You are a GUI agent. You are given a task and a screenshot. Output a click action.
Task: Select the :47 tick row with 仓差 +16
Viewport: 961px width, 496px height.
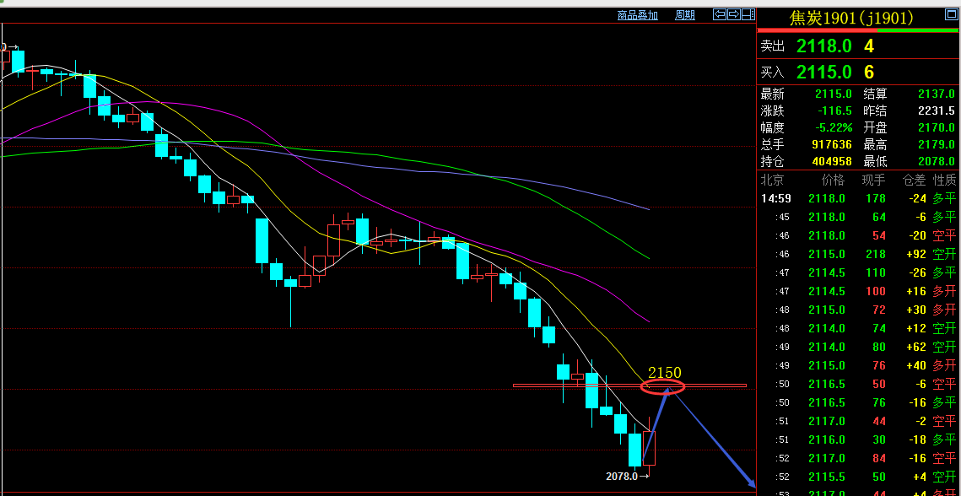858,291
